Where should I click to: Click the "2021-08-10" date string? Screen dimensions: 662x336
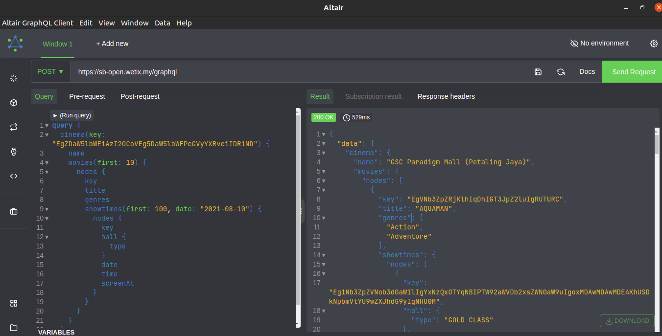click(x=225, y=209)
